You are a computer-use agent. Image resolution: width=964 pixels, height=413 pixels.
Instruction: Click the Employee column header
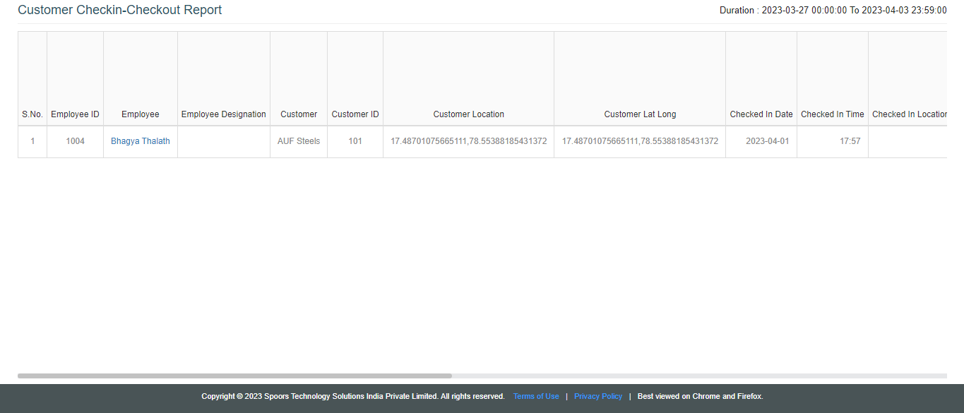click(x=140, y=114)
